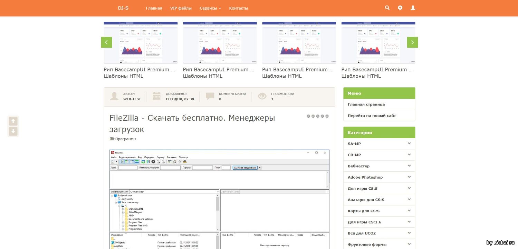
Task: Open Site Manager in the FileZilla toolbar
Action: coord(113,161)
